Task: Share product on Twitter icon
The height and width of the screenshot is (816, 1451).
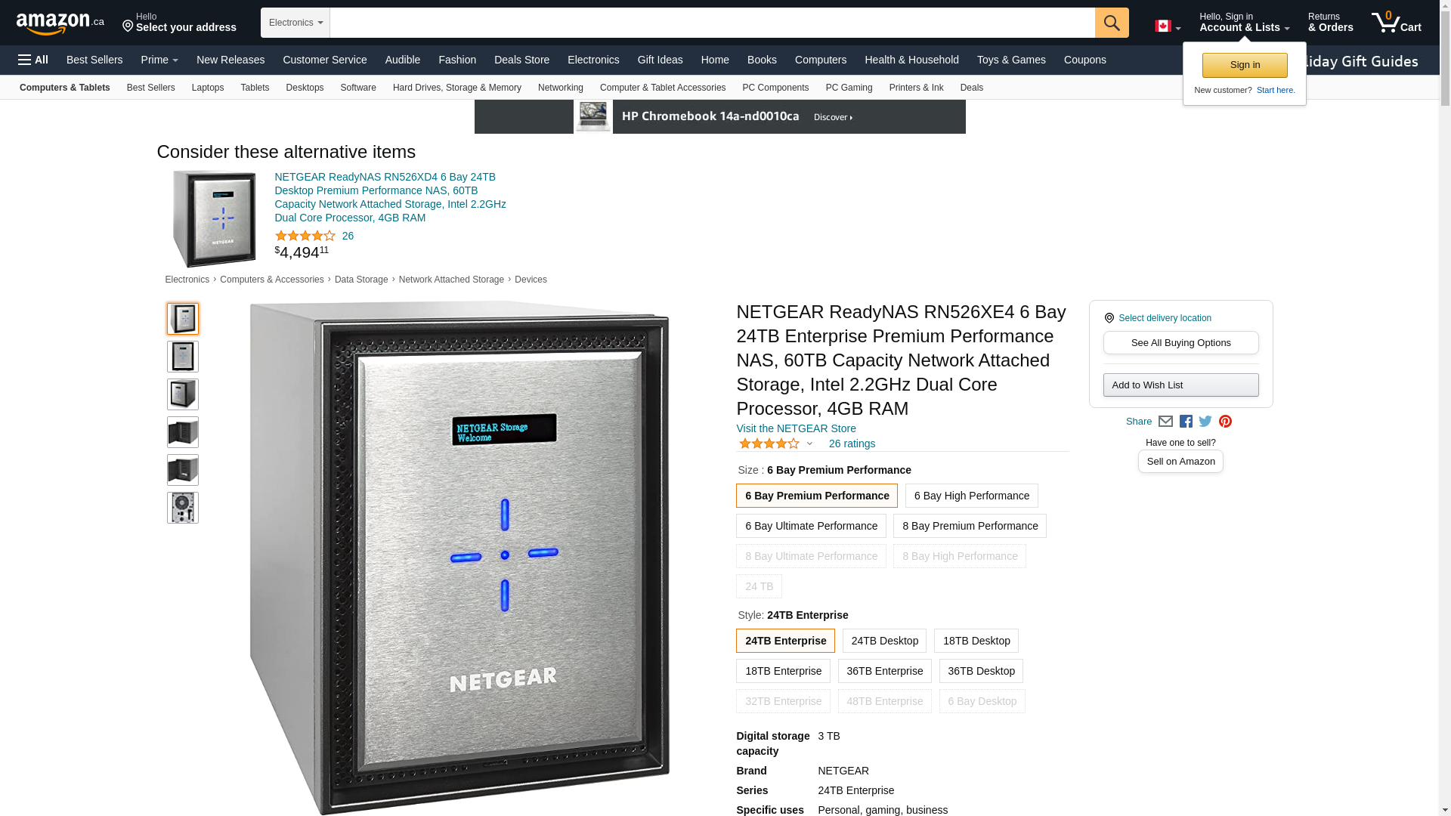Action: (1205, 422)
